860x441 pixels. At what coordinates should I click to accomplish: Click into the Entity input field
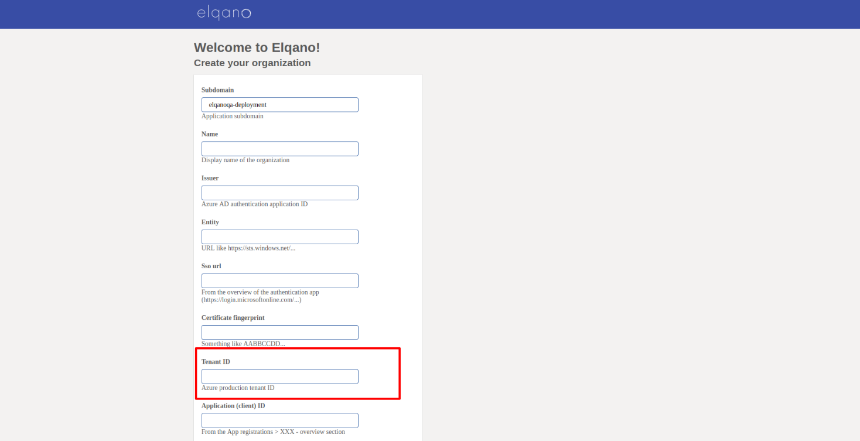click(280, 237)
